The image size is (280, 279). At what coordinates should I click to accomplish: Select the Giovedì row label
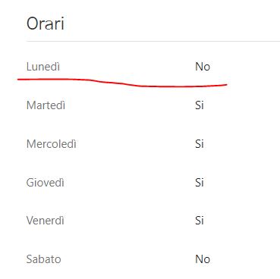(x=46, y=182)
